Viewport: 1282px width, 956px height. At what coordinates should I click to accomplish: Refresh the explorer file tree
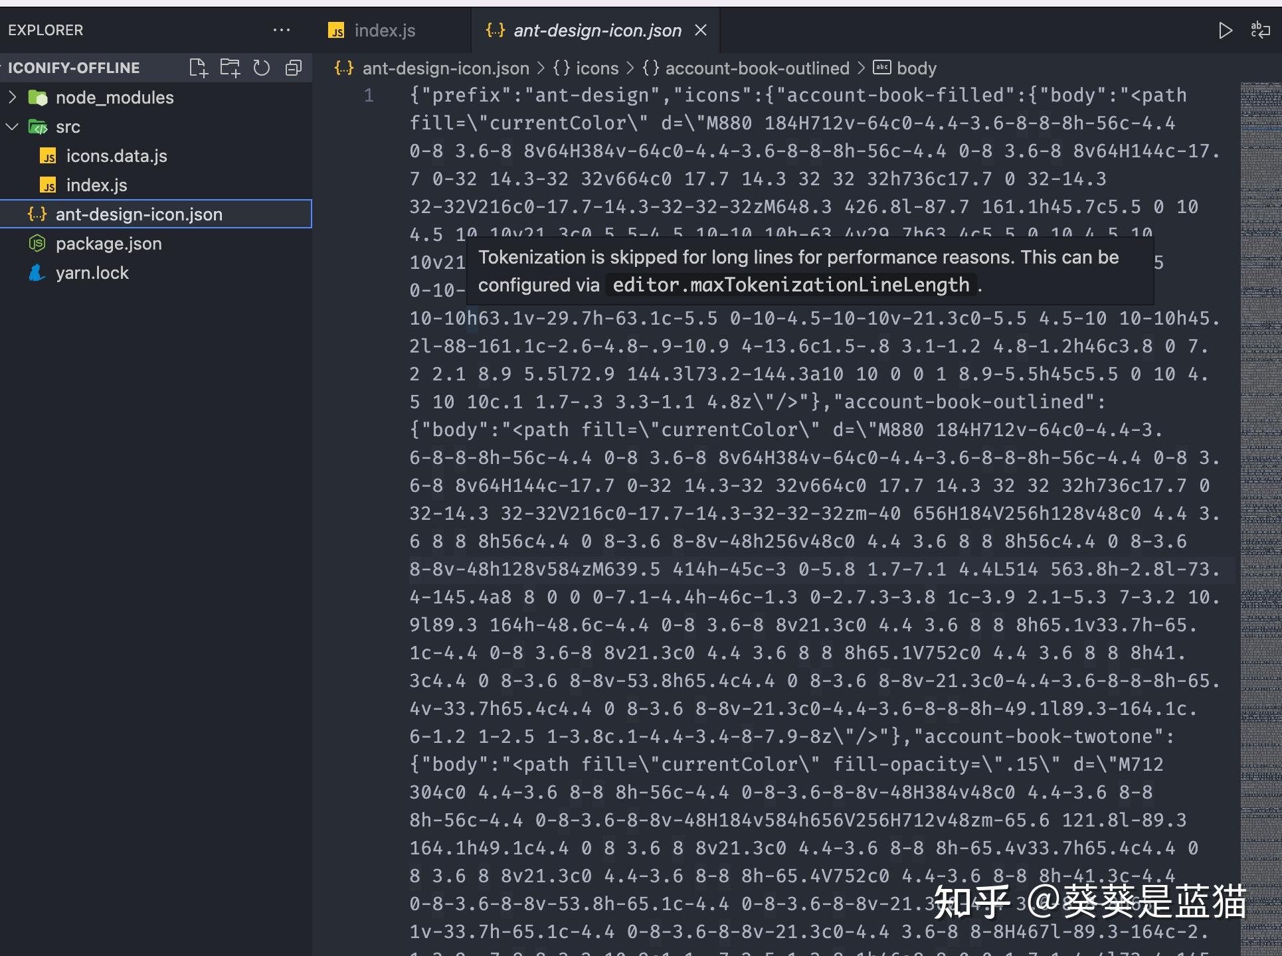(262, 68)
